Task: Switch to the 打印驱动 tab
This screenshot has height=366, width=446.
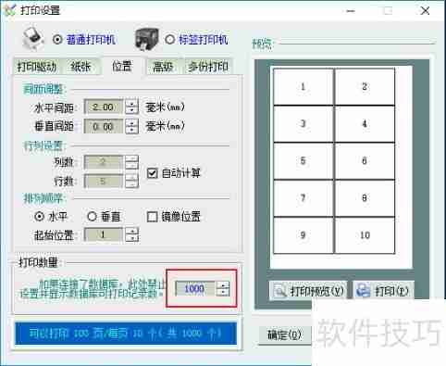Action: [37, 67]
